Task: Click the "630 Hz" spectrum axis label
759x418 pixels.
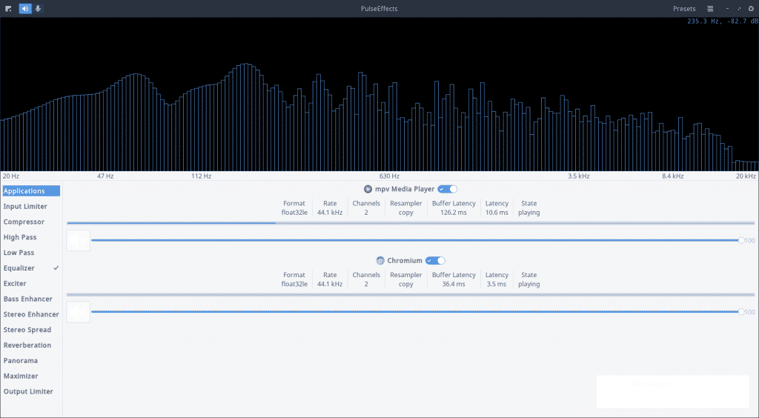Action: point(389,176)
